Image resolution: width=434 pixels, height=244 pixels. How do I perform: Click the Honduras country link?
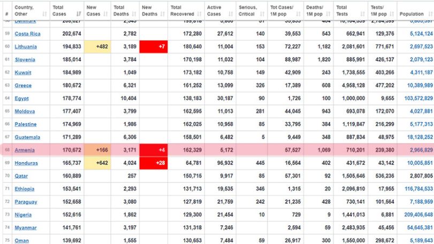click(26, 163)
